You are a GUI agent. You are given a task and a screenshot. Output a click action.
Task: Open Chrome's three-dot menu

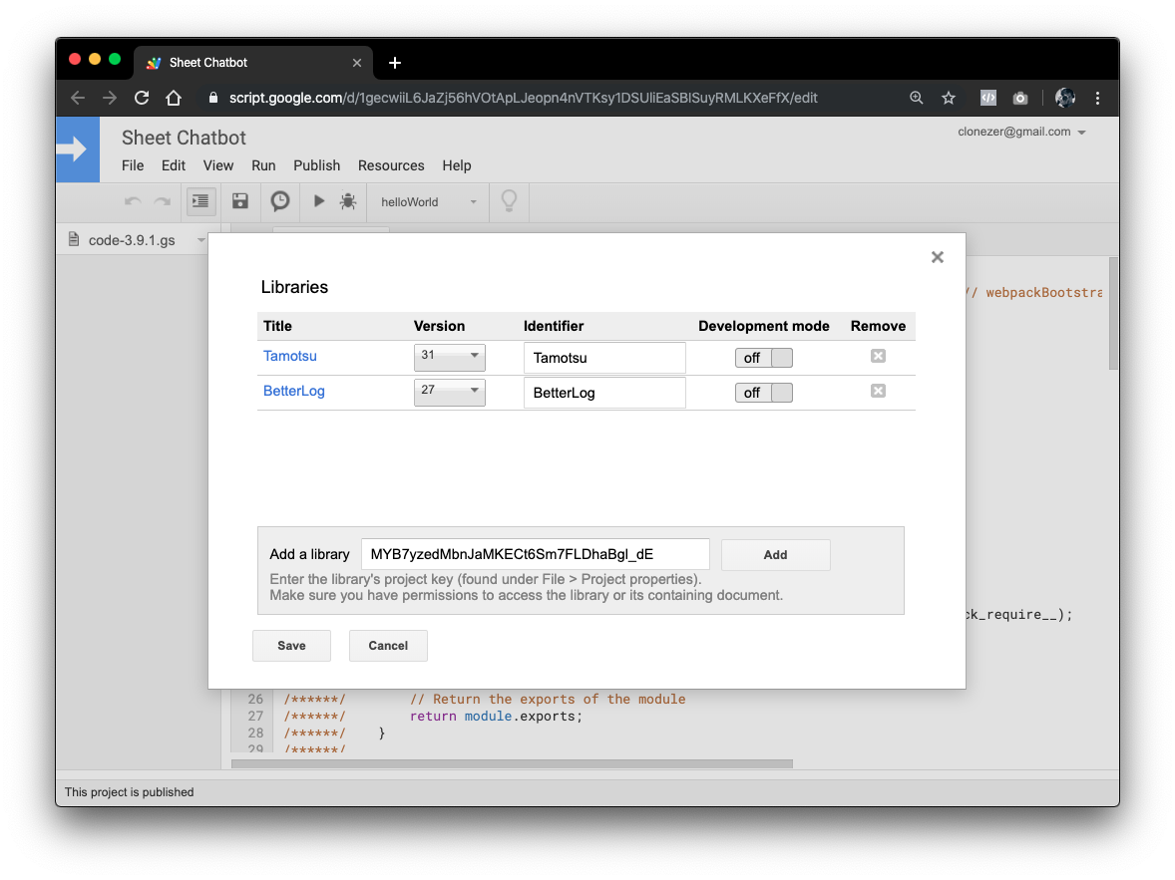coord(1098,98)
